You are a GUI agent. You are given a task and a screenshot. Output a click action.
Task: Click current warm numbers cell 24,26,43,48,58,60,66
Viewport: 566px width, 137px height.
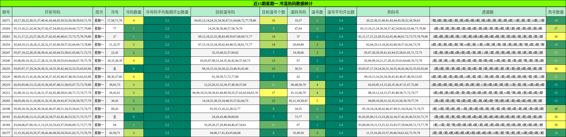coord(225,117)
